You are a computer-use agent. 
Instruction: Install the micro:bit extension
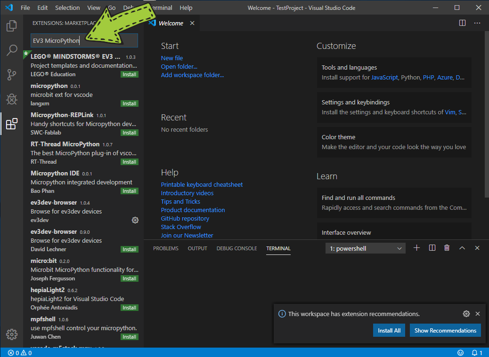pos(130,278)
